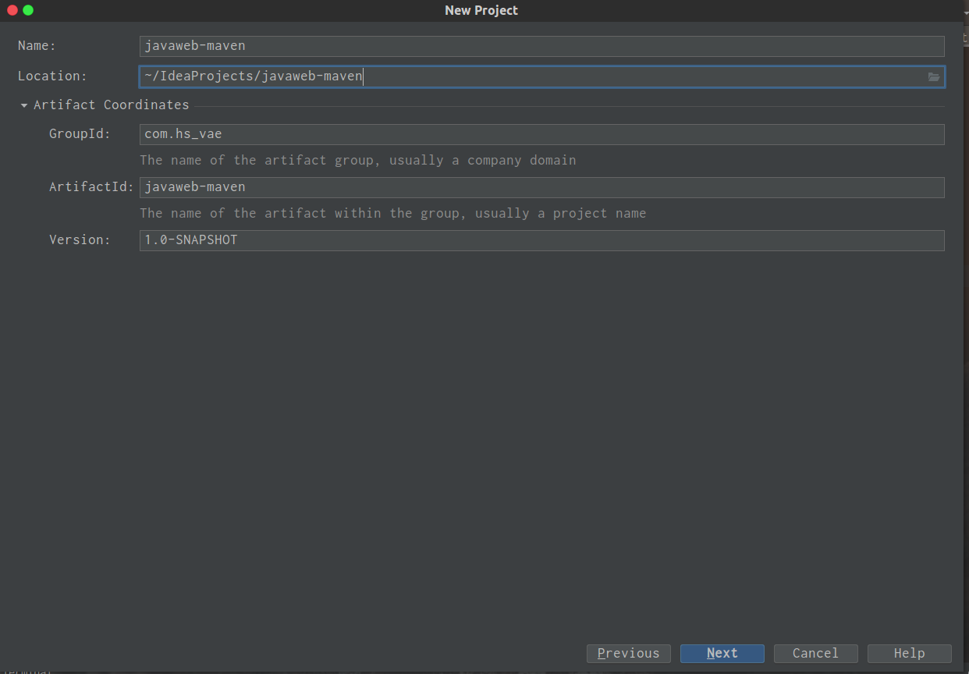The height and width of the screenshot is (674, 969).
Task: Click the ArtifactId input field
Action: (x=542, y=187)
